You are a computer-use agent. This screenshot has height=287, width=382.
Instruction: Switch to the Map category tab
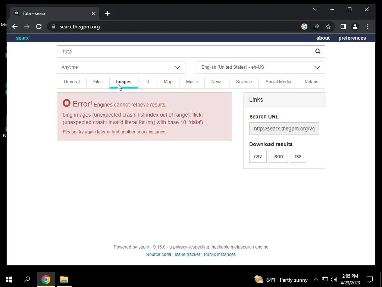pos(168,82)
